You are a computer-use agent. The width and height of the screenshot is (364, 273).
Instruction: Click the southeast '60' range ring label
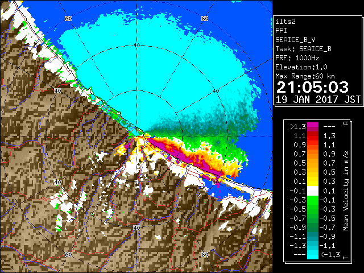pyautogui.click(x=205, y=254)
